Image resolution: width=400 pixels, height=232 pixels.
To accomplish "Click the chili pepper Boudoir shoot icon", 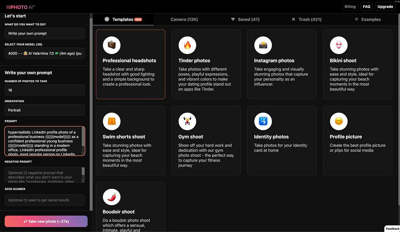I will [112, 196].
